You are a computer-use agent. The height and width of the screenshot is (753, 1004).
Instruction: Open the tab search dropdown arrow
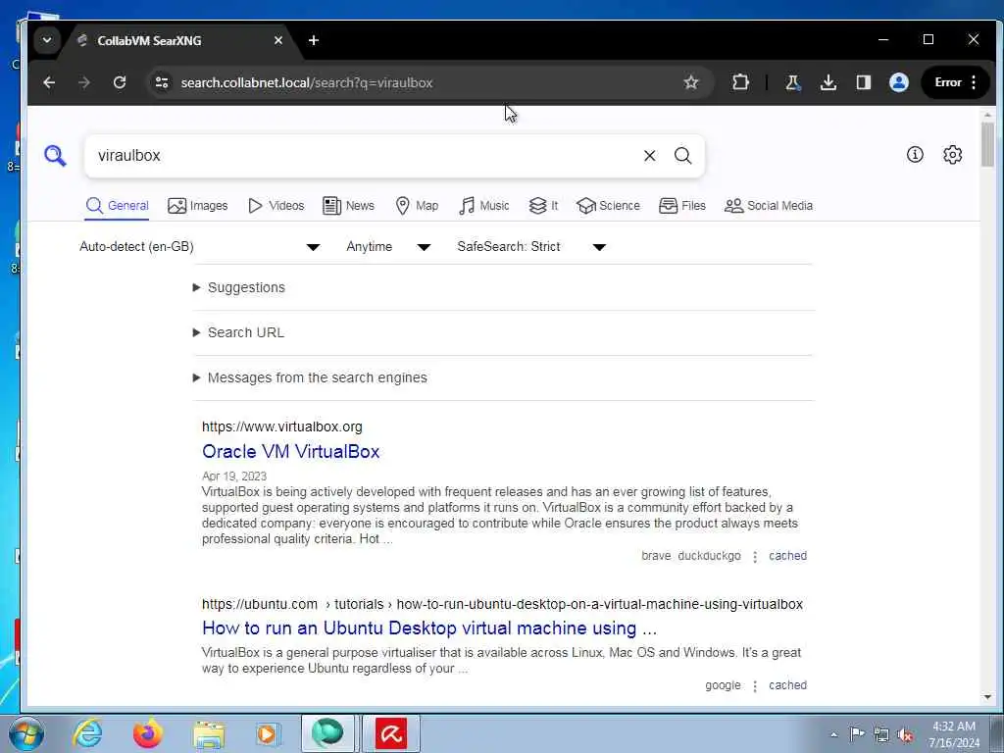tap(47, 40)
